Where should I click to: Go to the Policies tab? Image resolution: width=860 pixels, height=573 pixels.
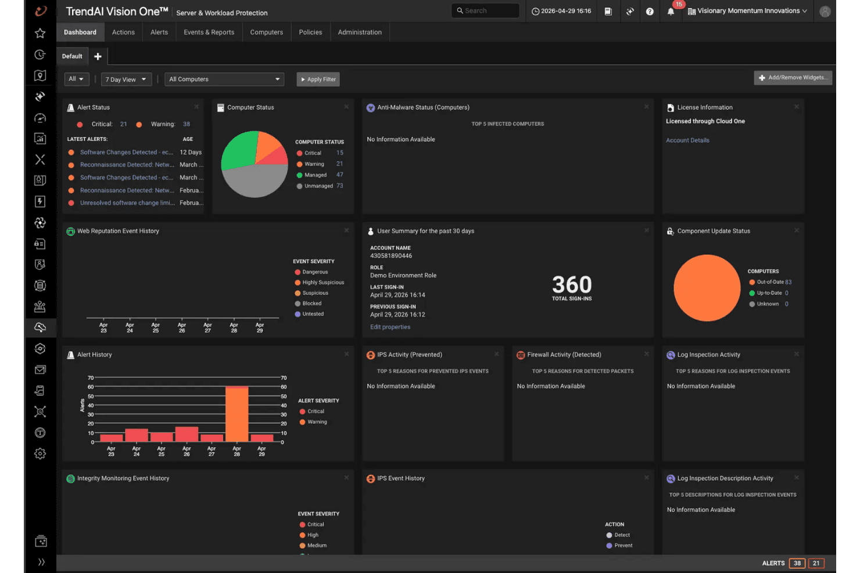(310, 33)
